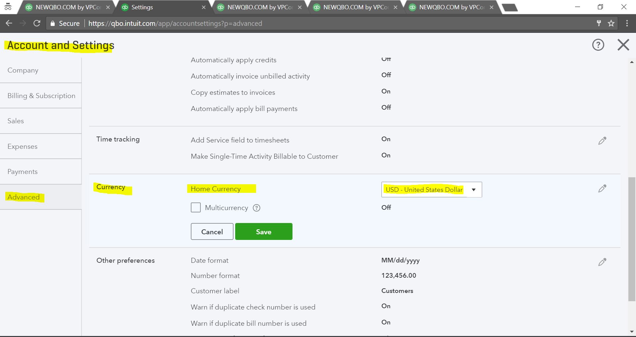
Task: Enable the Multicurrency checkbox
Action: pyautogui.click(x=196, y=207)
